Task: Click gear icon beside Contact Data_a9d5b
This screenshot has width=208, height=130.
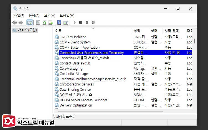Action: [x=57, y=63]
